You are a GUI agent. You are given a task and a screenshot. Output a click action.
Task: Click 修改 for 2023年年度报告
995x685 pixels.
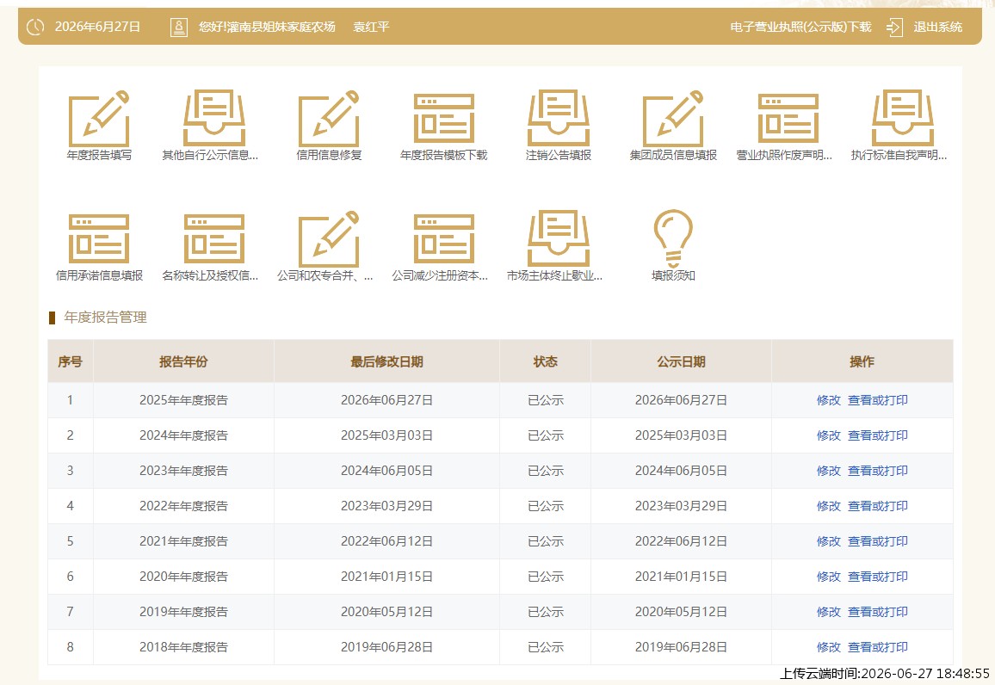828,471
